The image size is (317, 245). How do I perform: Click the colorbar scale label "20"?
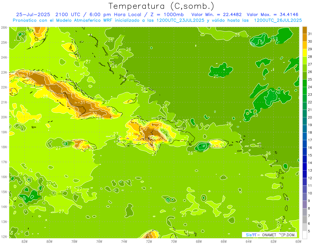[310, 117]
